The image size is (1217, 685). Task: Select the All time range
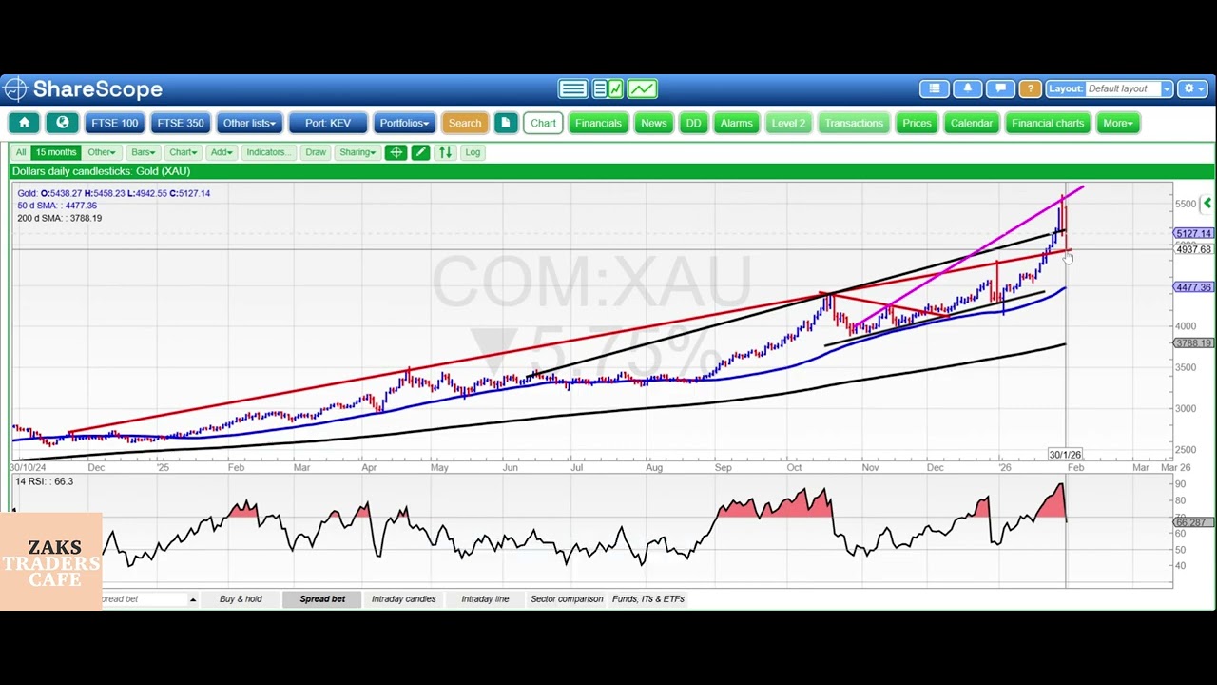[x=21, y=152]
